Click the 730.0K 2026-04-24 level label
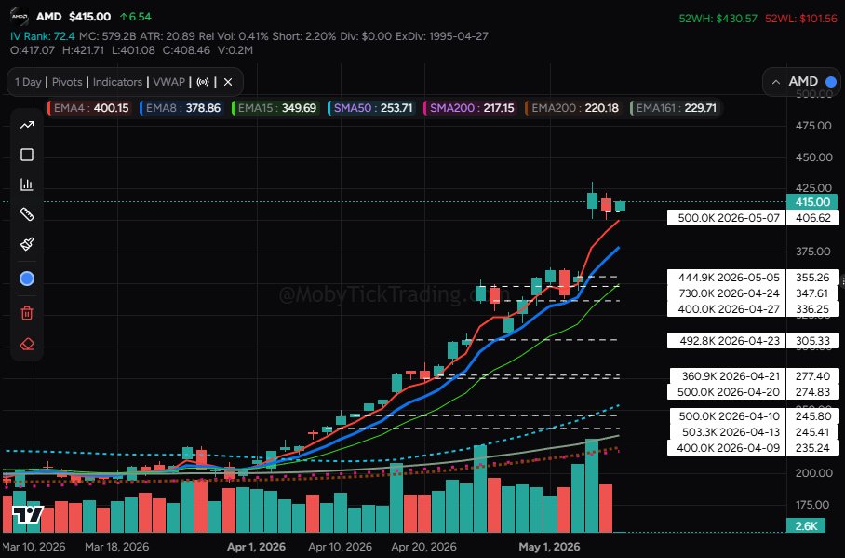Viewport: 845px width, 558px height. 727,293
